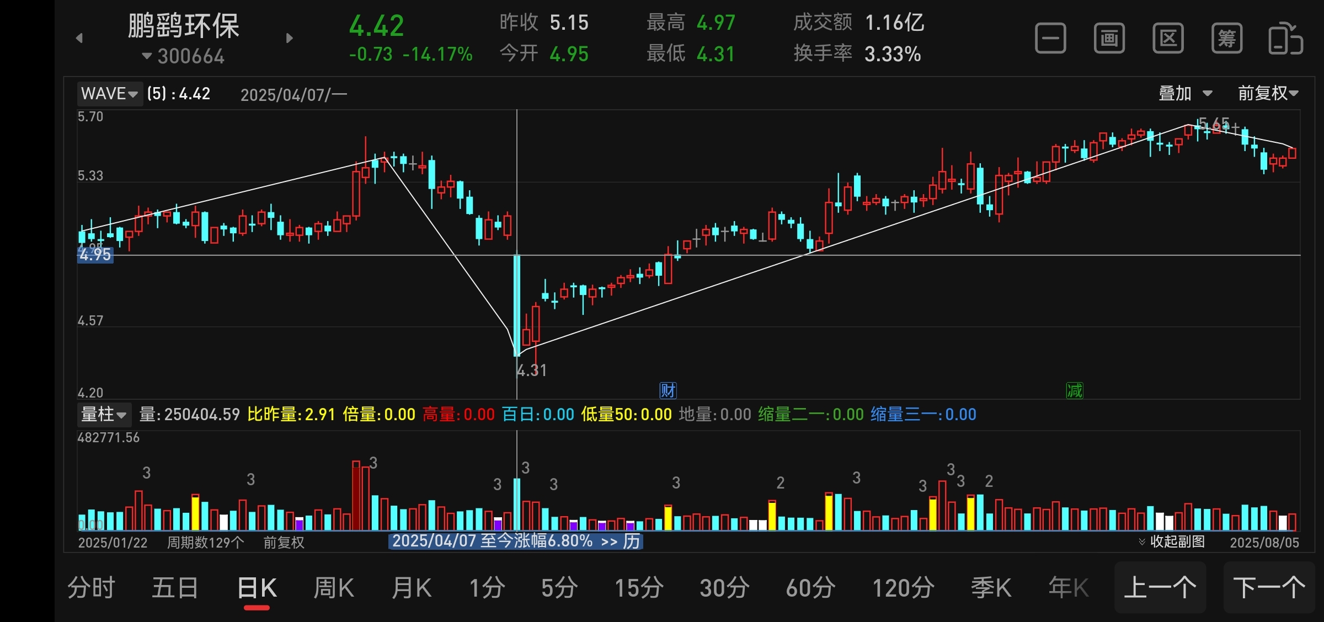This screenshot has height=622, width=1324.
Task: Tap the 下一个 next button
Action: click(x=1269, y=588)
